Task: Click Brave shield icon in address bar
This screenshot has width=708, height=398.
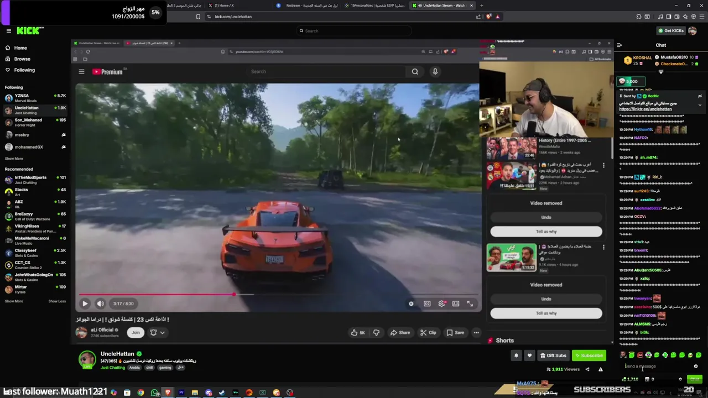Action: pos(488,17)
